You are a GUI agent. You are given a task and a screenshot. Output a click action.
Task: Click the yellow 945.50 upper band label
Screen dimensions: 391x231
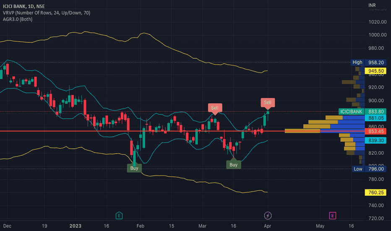(375, 71)
